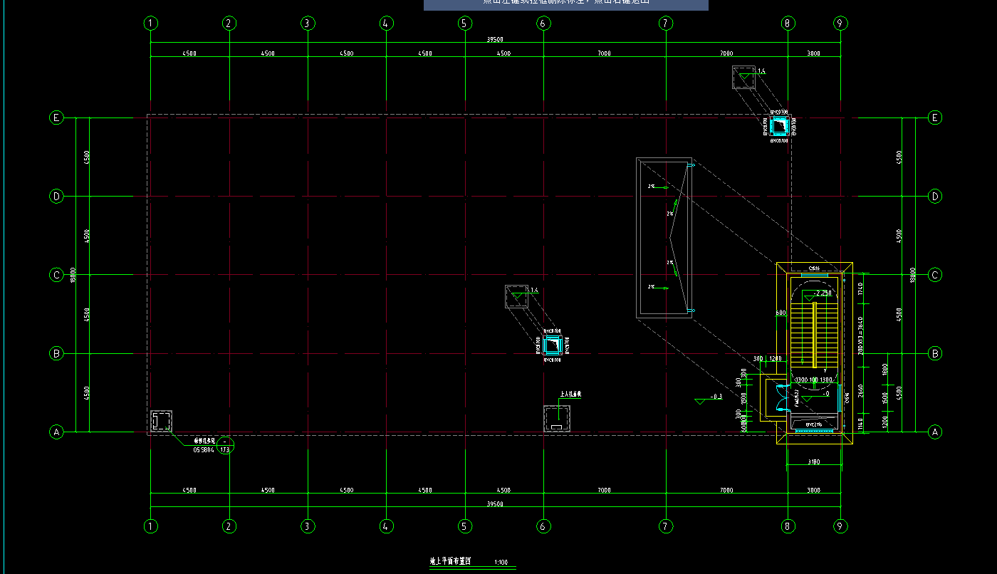Select the large rectangular roof outline with 2% slopes

664,238
